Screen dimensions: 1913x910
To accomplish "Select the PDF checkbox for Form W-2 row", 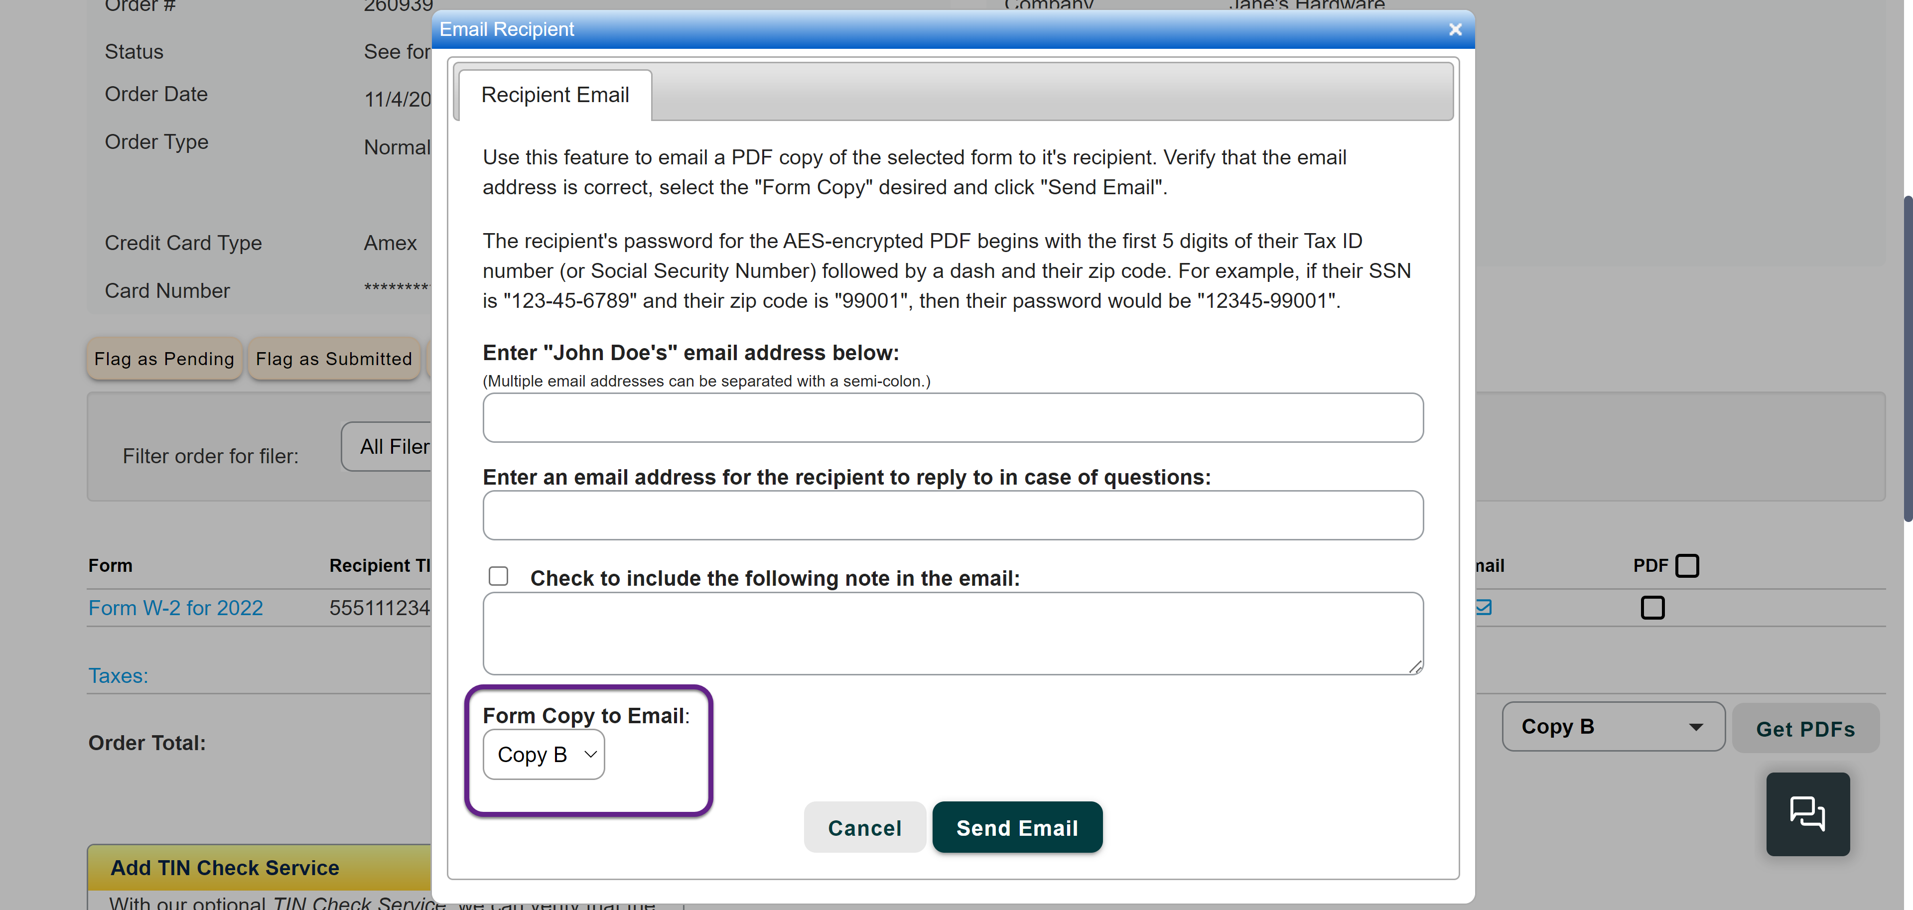I will coord(1652,608).
